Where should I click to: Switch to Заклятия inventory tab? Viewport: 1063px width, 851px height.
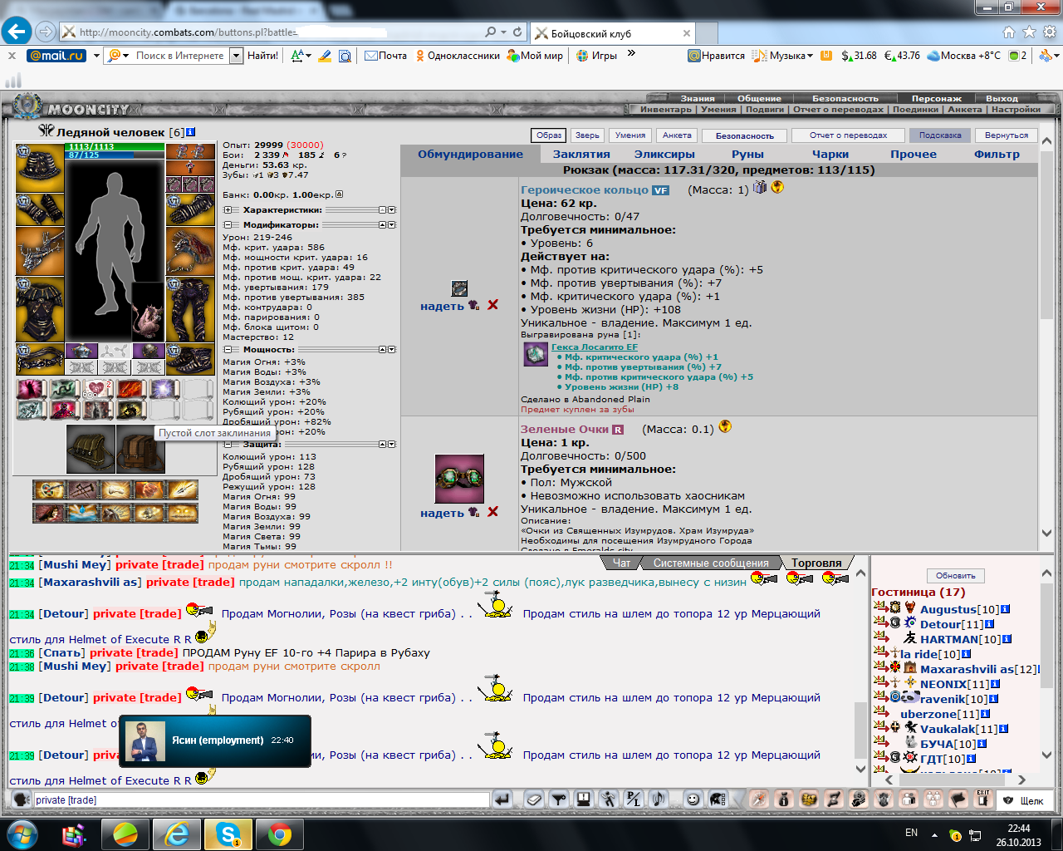tap(581, 155)
